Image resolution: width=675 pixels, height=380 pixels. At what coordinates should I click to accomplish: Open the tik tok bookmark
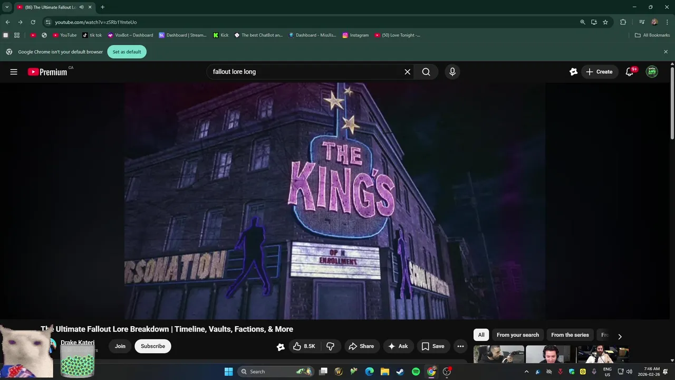pyautogui.click(x=92, y=35)
